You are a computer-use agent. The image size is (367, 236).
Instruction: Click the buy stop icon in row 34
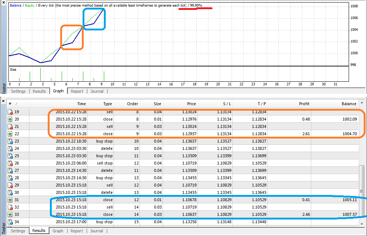[x=11, y=222]
